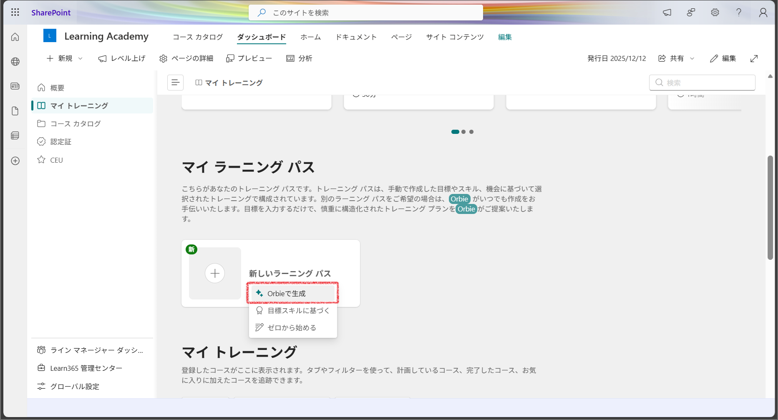
Task: Click the 編集 link in top navigation
Action: [x=505, y=37]
